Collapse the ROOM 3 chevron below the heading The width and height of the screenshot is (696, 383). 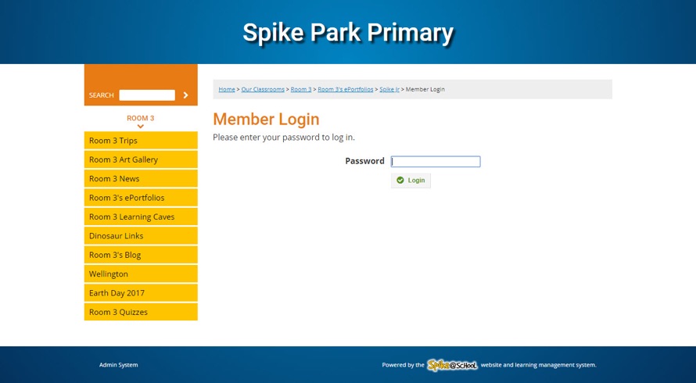click(140, 127)
